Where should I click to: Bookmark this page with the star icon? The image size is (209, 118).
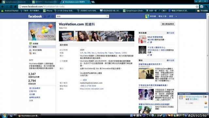click(197, 7)
